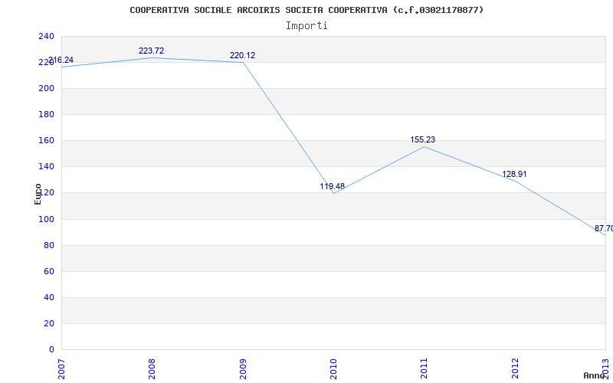Click the 2010 x-axis label
The height and width of the screenshot is (383, 613).
click(333, 369)
